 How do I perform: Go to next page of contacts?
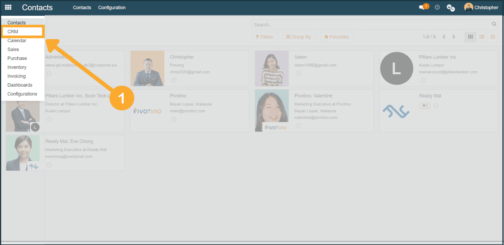click(x=454, y=37)
